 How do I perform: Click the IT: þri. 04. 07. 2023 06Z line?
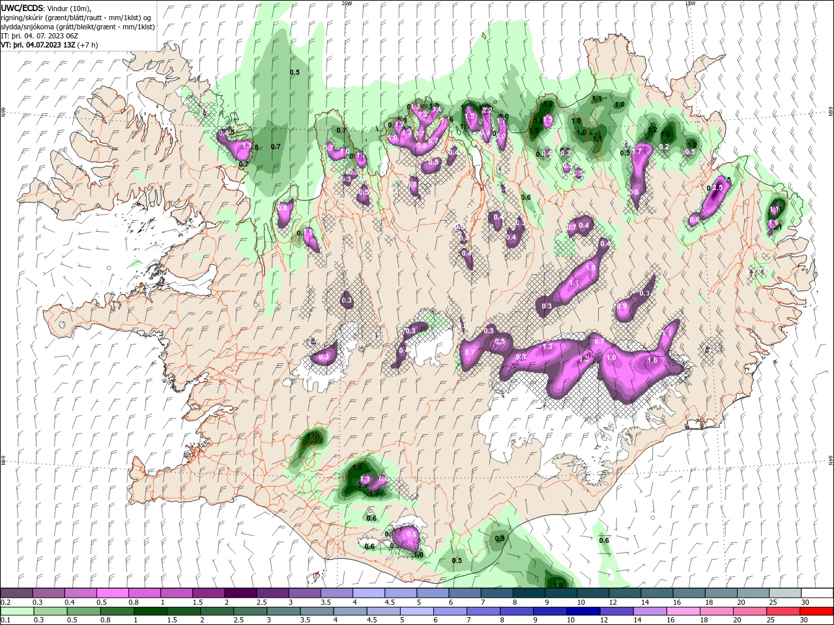(x=40, y=36)
